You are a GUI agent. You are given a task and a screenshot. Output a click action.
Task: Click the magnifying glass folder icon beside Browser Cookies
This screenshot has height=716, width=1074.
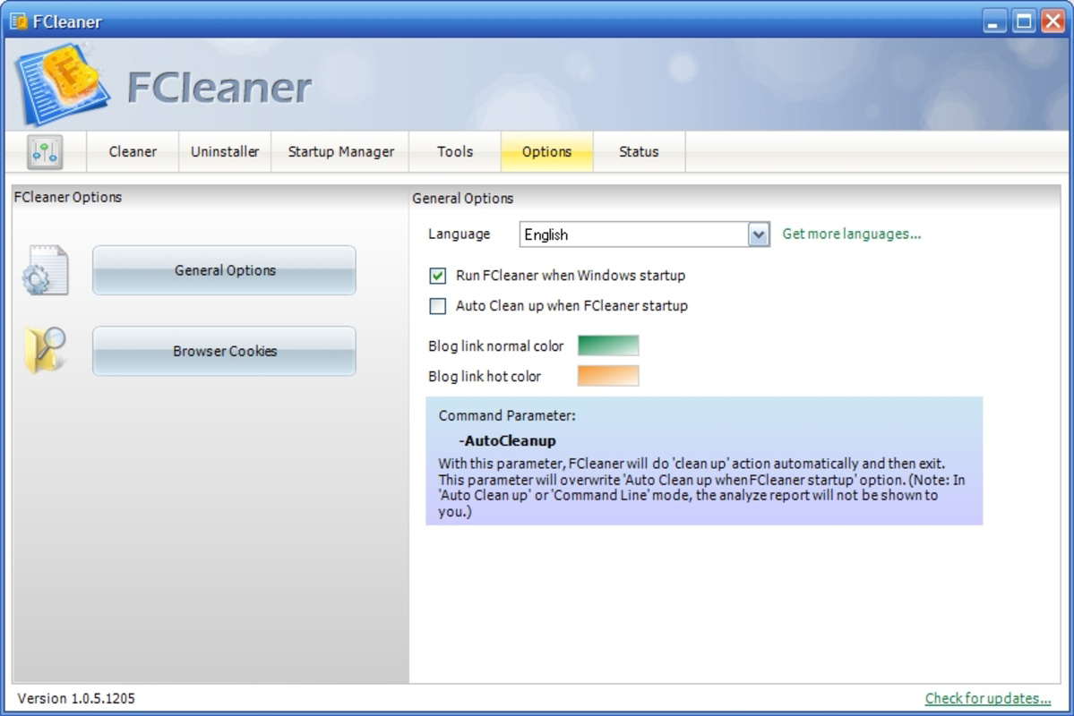44,351
